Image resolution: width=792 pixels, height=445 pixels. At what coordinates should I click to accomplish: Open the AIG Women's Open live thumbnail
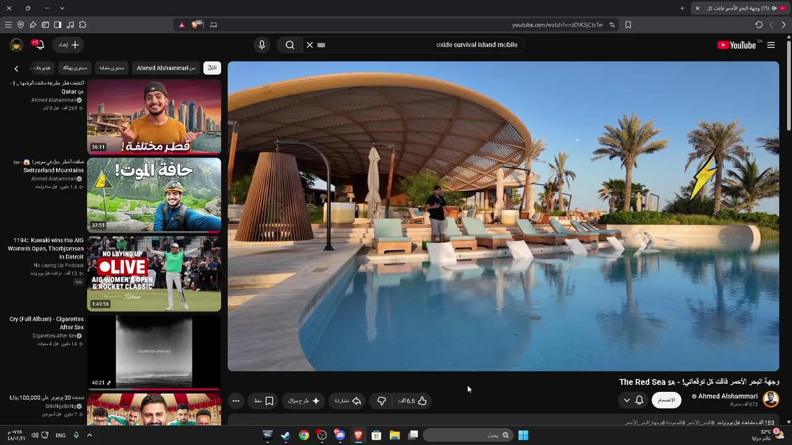point(154,273)
